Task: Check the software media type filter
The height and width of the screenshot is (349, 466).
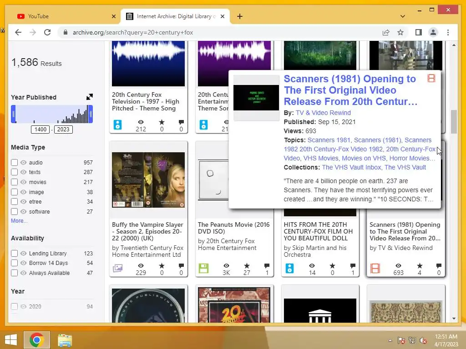Action: point(14,212)
